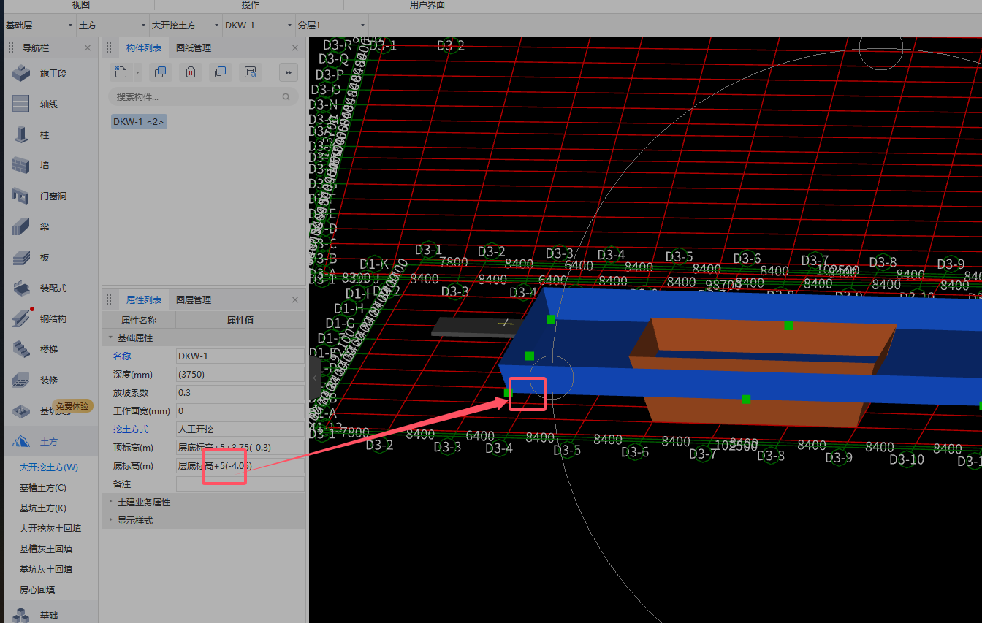
Task: Switch to the 构件列表 tab
Action: 144,47
